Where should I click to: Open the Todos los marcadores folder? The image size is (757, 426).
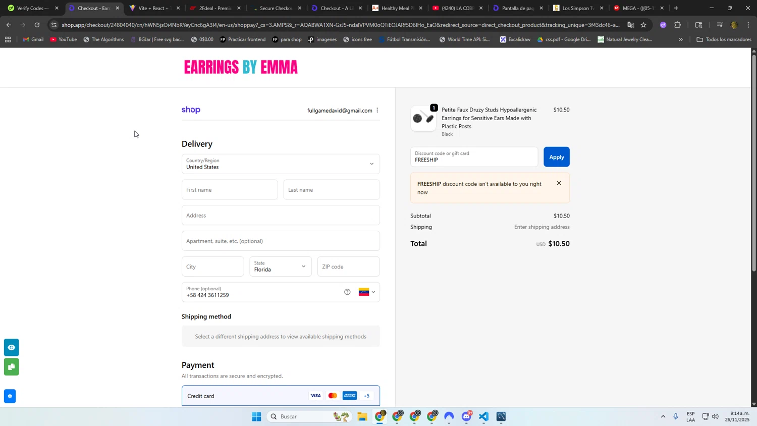tap(723, 39)
